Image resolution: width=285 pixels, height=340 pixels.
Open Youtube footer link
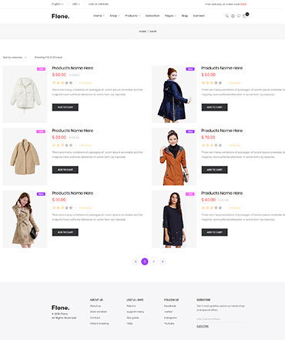169,324
